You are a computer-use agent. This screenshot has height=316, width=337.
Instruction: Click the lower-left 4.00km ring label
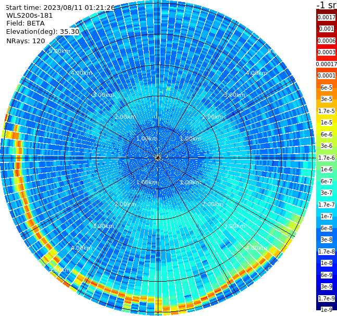pos(81,248)
